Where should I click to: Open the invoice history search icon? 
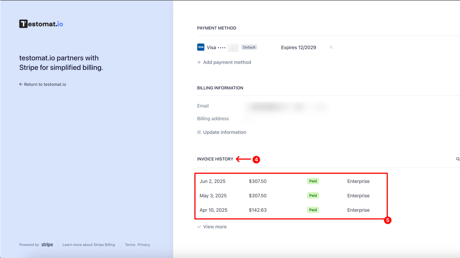457,159
